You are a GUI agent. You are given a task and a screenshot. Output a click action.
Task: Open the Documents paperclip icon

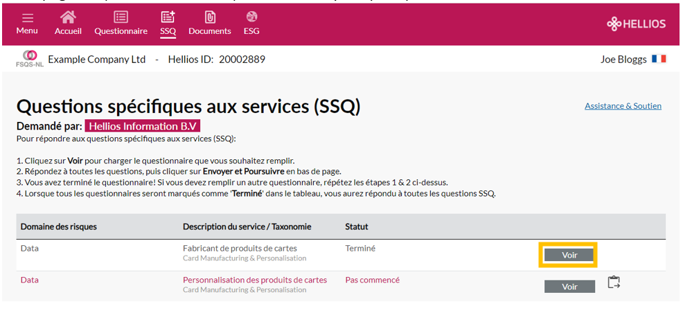tap(210, 17)
